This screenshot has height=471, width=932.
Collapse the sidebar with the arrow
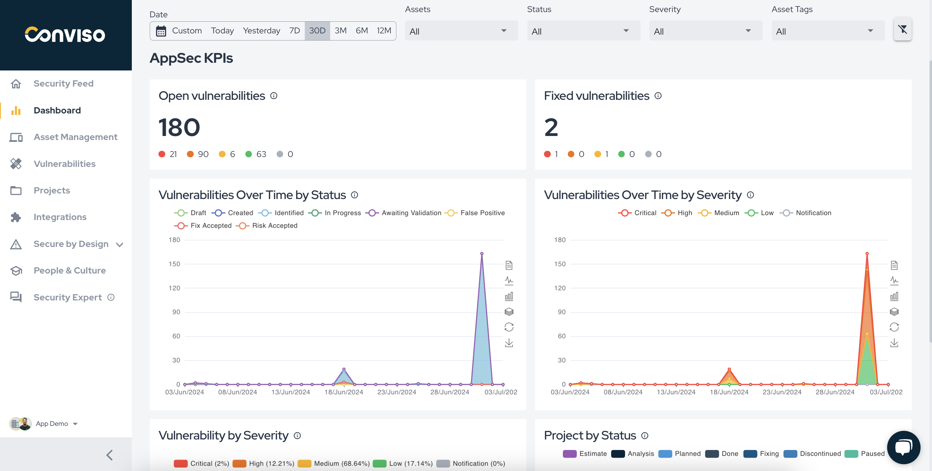pos(110,455)
